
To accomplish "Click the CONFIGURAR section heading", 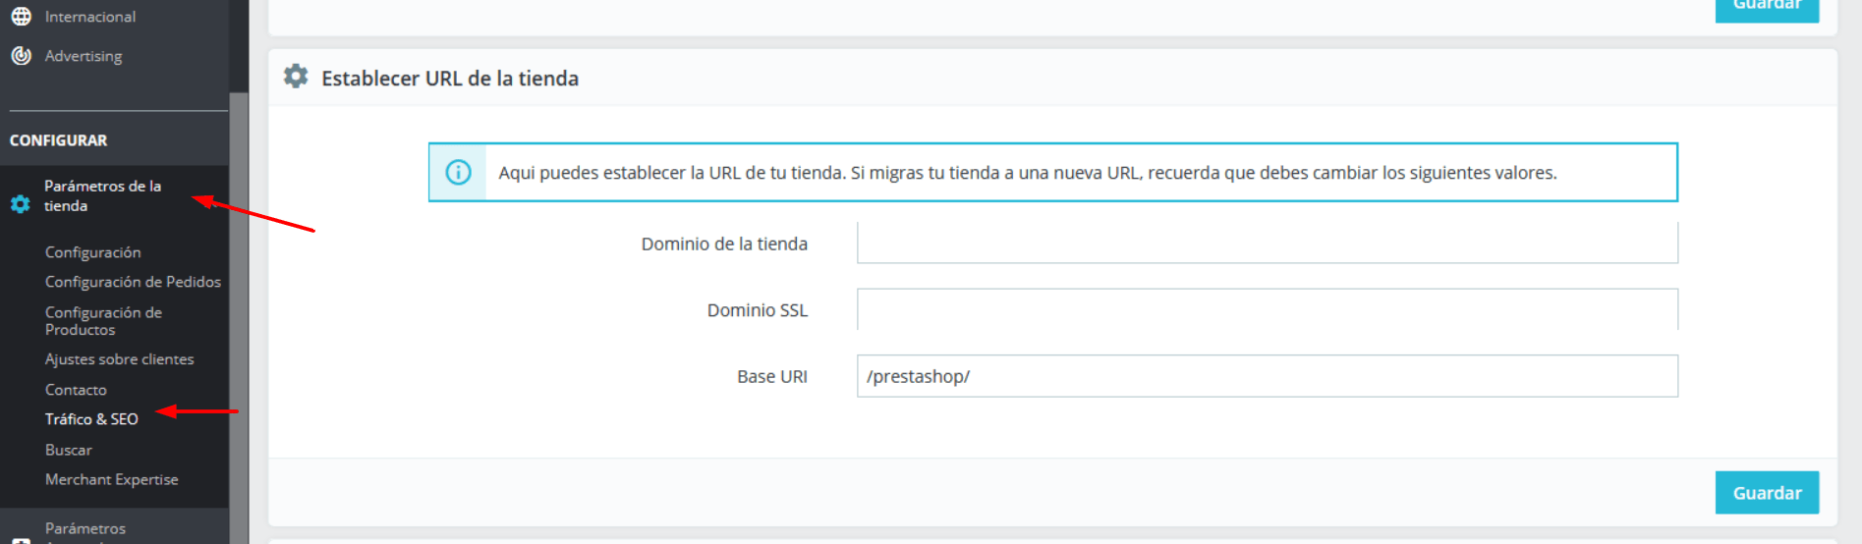I will [x=59, y=140].
